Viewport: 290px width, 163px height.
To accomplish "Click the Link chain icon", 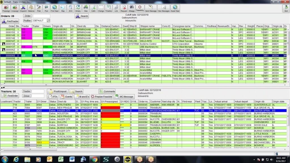I will [116, 8].
